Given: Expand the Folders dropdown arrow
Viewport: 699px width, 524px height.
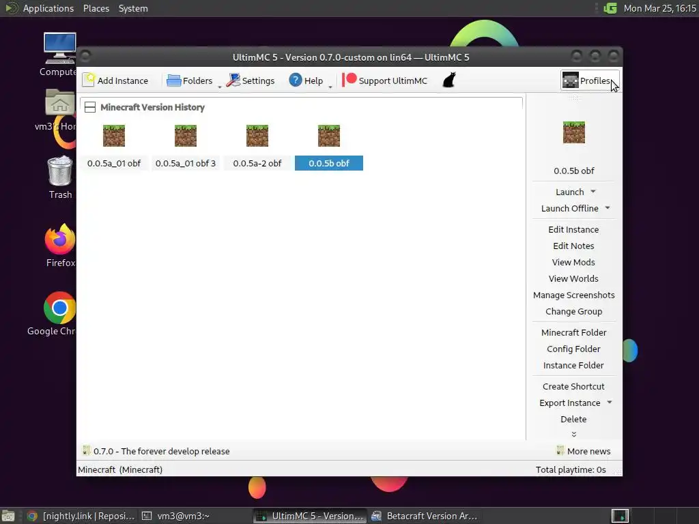Looking at the screenshot, I should pos(219,87).
